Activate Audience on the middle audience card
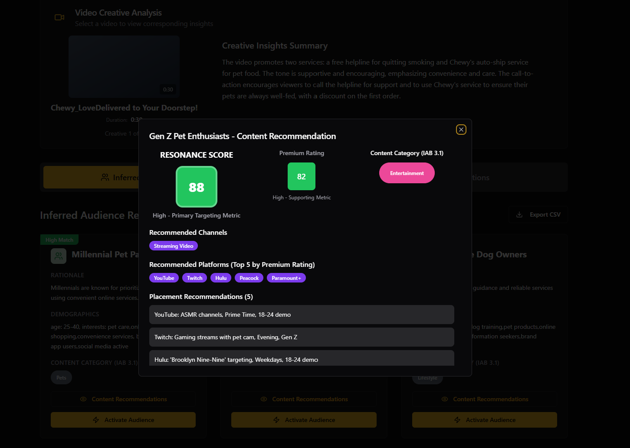Screen dimensions: 630x448 click(x=304, y=420)
